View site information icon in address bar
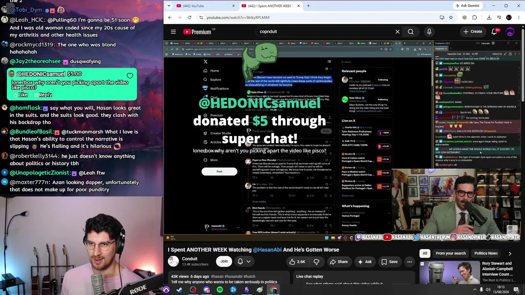The height and width of the screenshot is (295, 525). click(201, 18)
